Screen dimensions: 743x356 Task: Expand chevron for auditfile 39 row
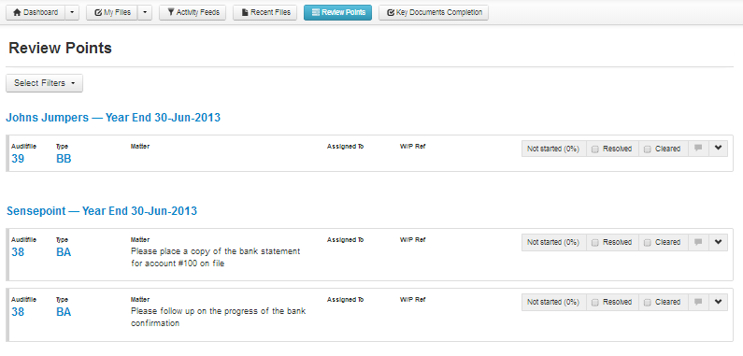point(719,149)
